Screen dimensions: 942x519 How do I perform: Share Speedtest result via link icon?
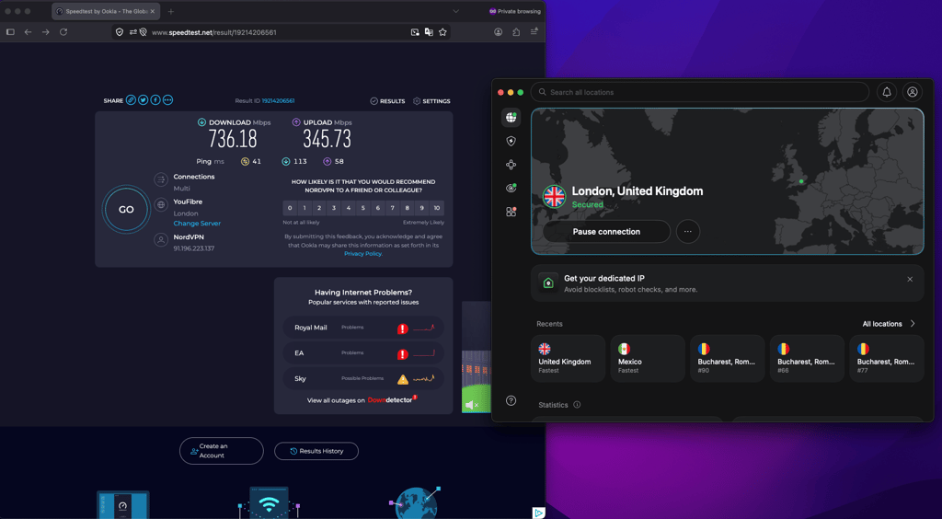[x=131, y=100]
